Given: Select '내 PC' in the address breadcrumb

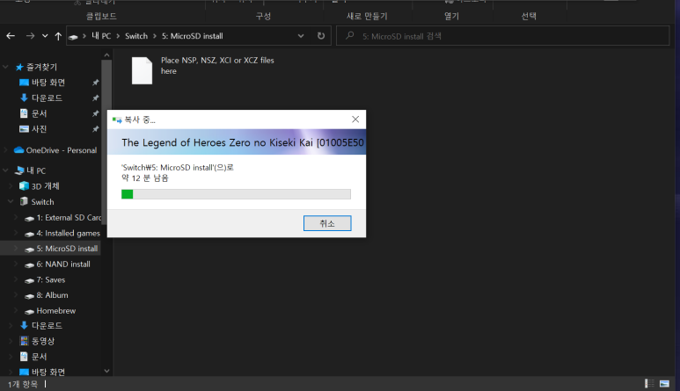Looking at the screenshot, I should point(101,36).
